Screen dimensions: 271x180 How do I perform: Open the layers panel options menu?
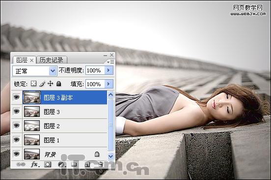(110, 62)
